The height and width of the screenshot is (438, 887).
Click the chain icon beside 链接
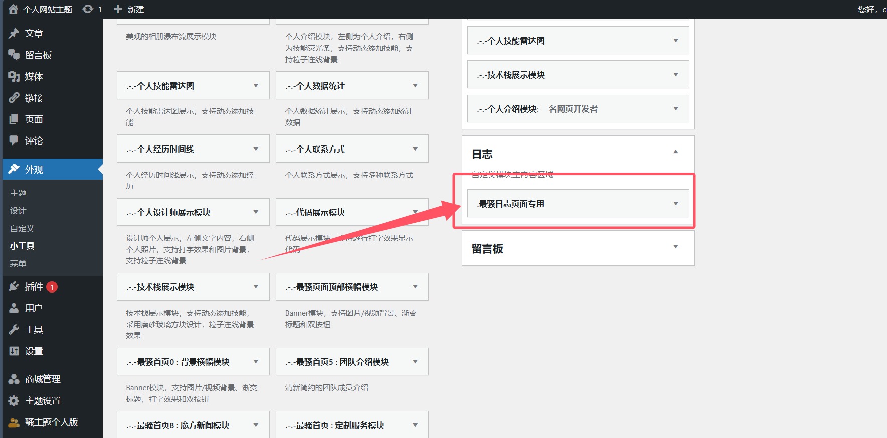pyautogui.click(x=14, y=98)
